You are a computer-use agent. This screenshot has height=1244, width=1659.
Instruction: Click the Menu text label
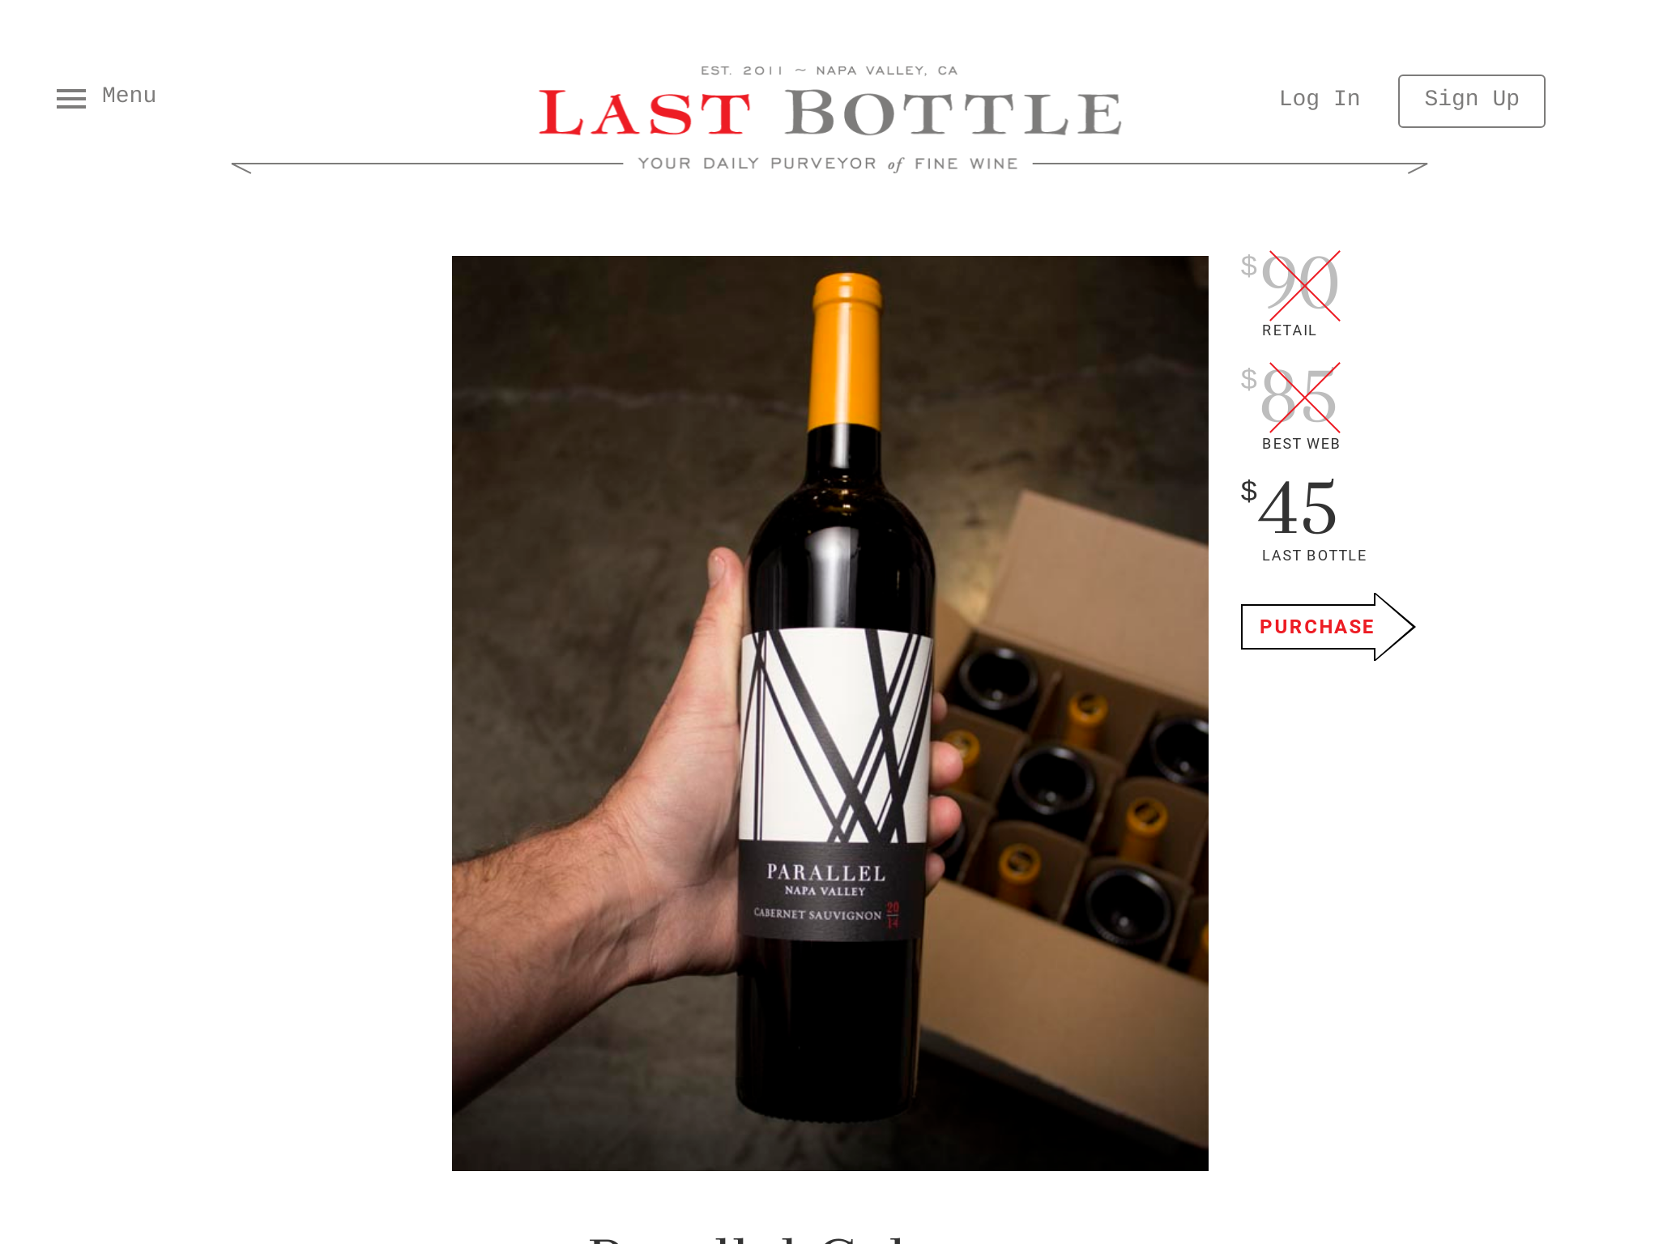[129, 96]
